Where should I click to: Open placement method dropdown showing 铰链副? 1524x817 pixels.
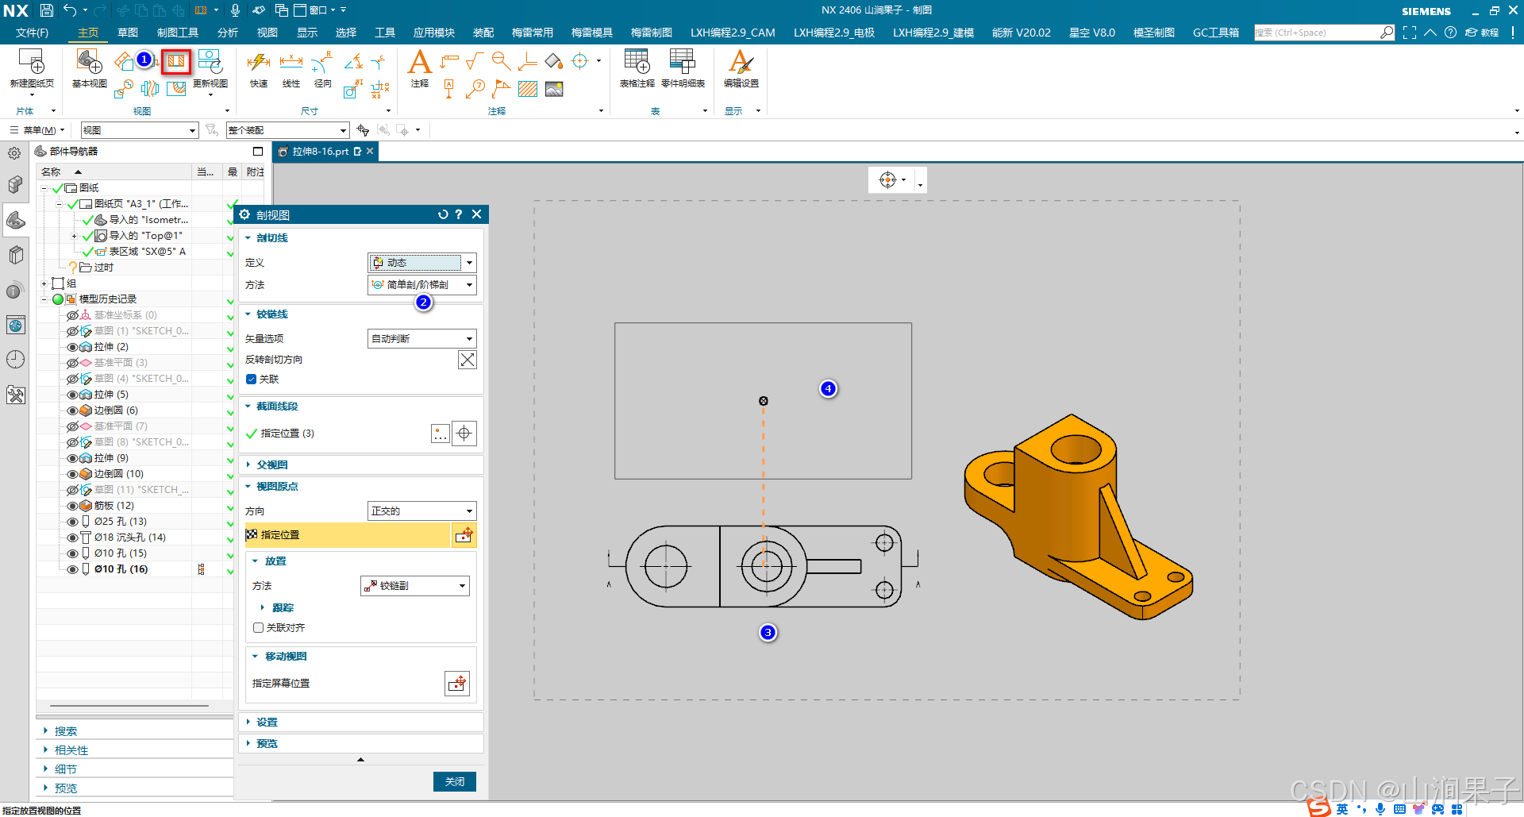coord(415,586)
